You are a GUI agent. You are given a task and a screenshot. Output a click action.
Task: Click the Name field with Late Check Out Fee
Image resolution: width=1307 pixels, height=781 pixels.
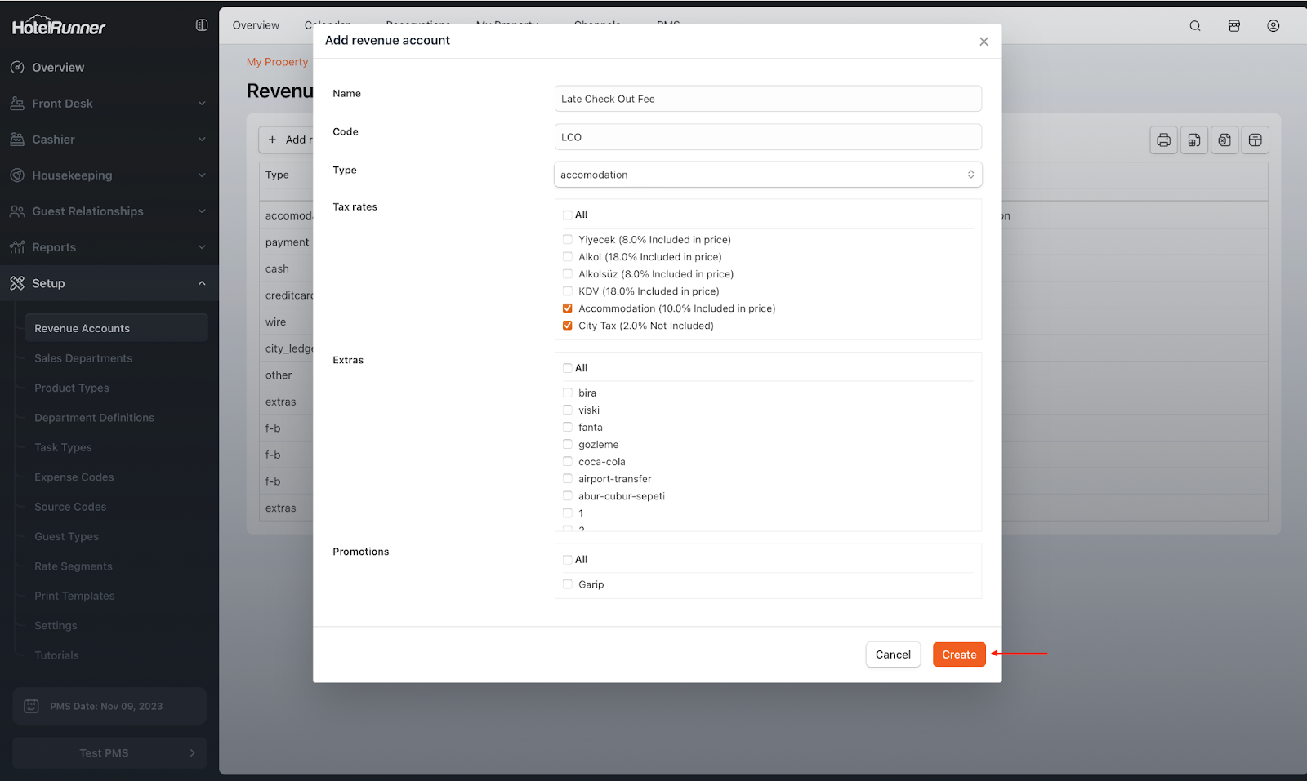pyautogui.click(x=767, y=99)
